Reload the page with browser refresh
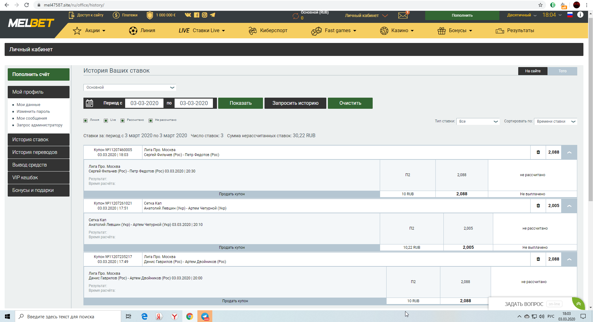Image resolution: width=593 pixels, height=322 pixels. point(27,5)
